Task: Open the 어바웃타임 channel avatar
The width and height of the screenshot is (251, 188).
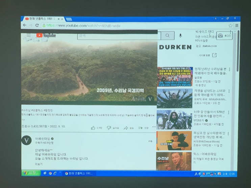Action: click(27, 140)
